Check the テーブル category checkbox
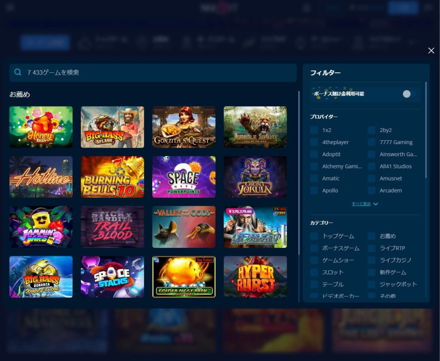The image size is (440, 361). point(314,284)
